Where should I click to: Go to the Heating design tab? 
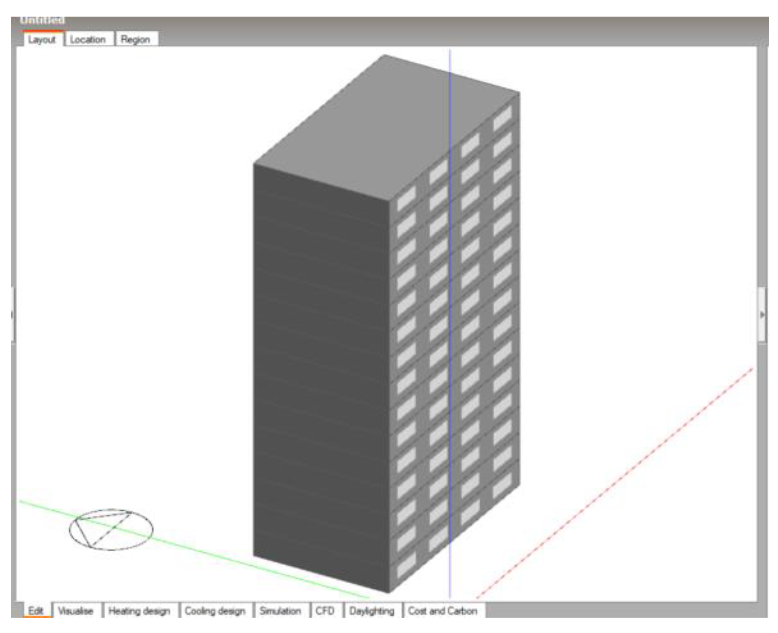139,611
